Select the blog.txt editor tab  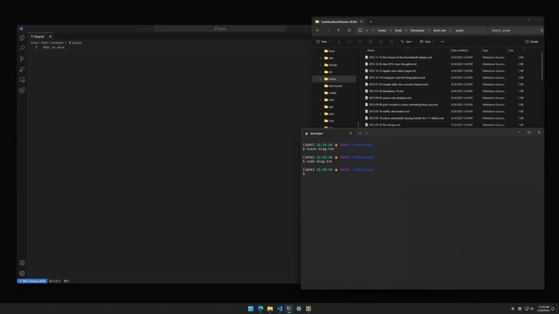[38, 36]
